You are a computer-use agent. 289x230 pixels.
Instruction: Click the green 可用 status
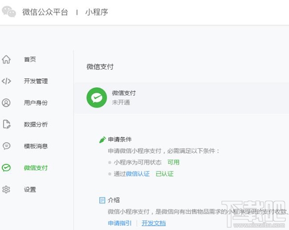click(173, 162)
